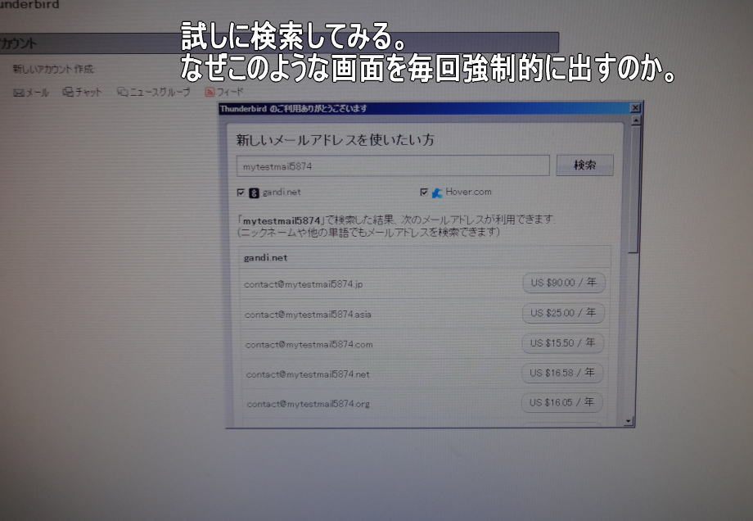The width and height of the screenshot is (753, 521).
Task: Select the US $90.00 / 年 price button
Action: pyautogui.click(x=563, y=283)
